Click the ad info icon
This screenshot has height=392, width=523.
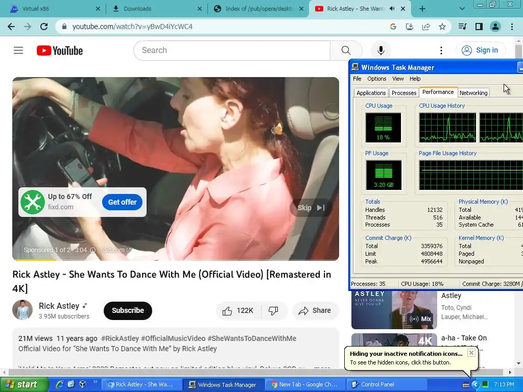(93, 250)
